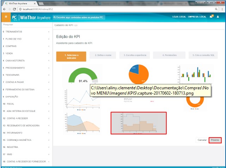Select the numeric value indicator 855,61
The width and height of the screenshot is (226, 168).
coord(128,99)
